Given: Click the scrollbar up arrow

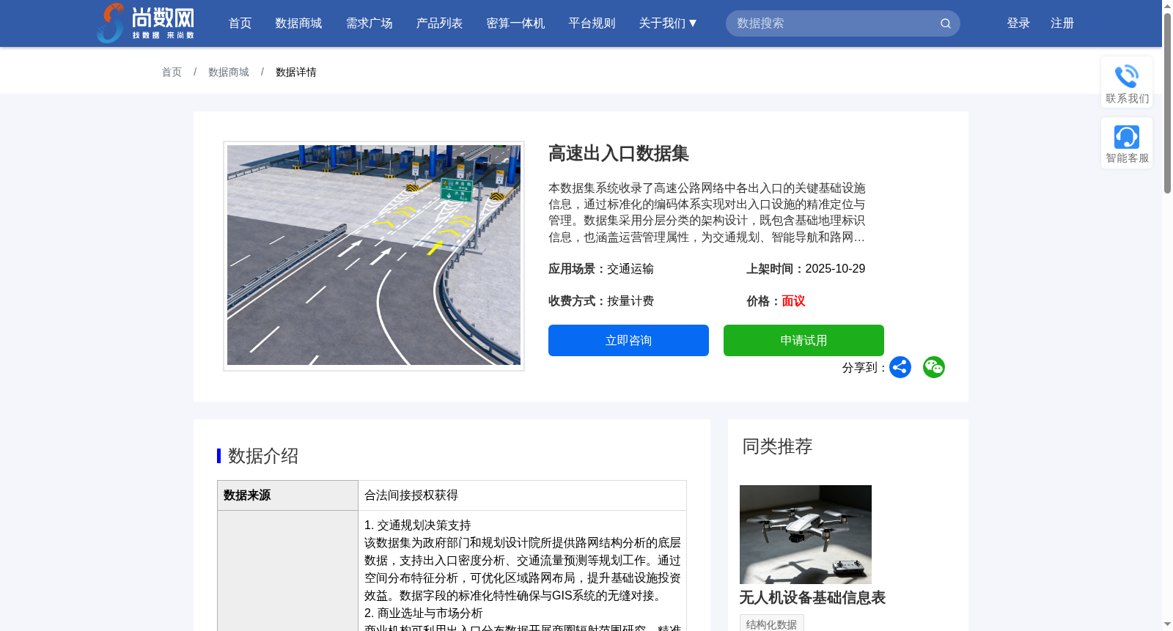Looking at the screenshot, I should tap(1167, 6).
